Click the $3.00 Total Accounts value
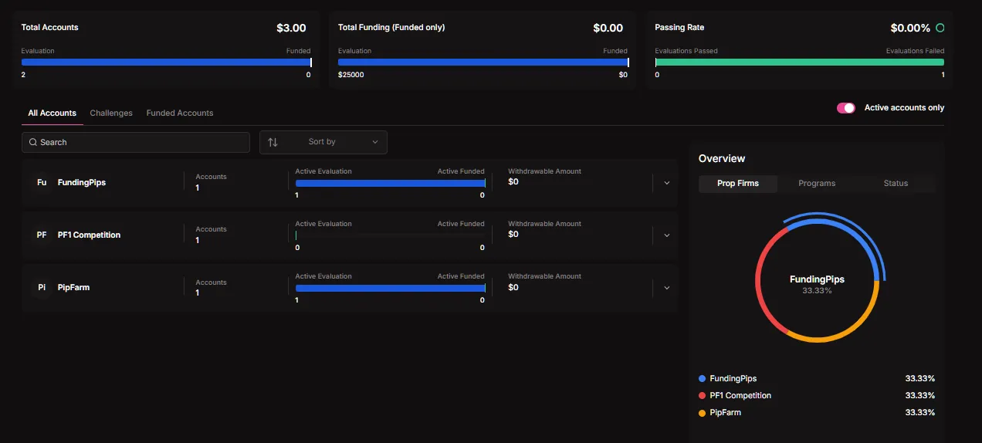The image size is (982, 443). tap(291, 28)
